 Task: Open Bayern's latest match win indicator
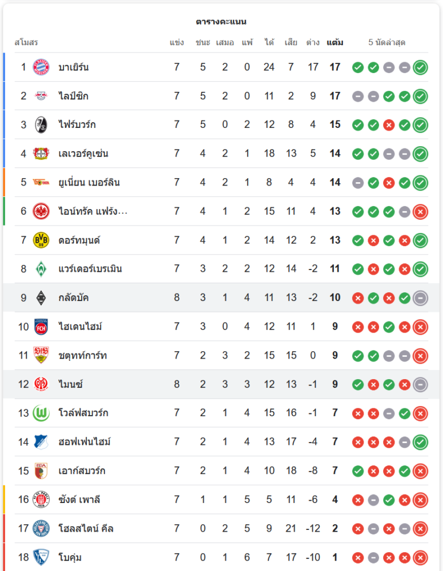pos(420,67)
